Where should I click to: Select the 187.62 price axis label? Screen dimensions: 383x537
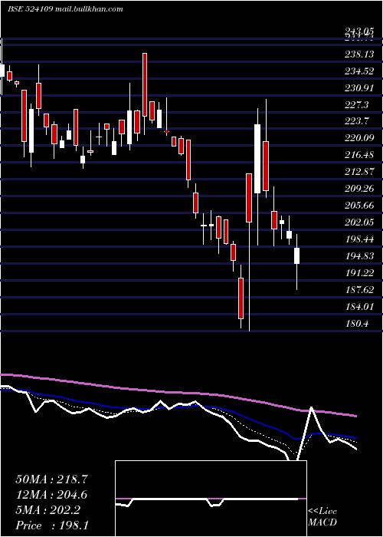[359, 290]
